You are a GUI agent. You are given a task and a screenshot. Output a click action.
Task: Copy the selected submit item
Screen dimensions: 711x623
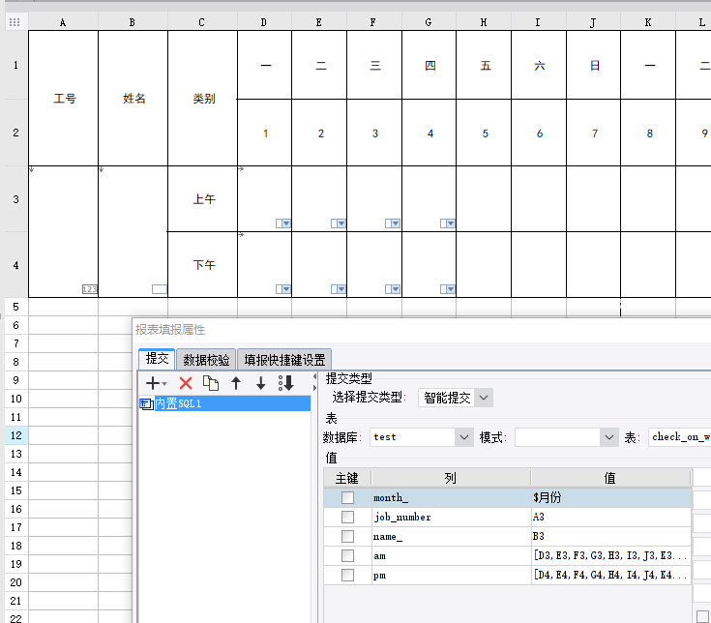click(x=211, y=383)
